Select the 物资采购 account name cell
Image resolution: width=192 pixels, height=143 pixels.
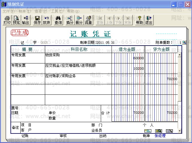click(78, 58)
